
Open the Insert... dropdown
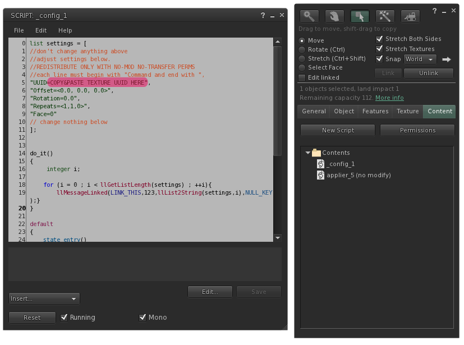[x=44, y=298]
